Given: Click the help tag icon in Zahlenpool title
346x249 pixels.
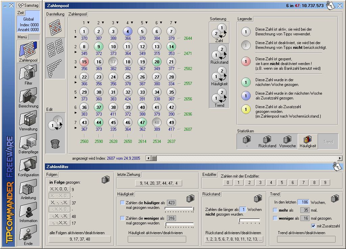Looking at the screenshot, I should point(330,5).
